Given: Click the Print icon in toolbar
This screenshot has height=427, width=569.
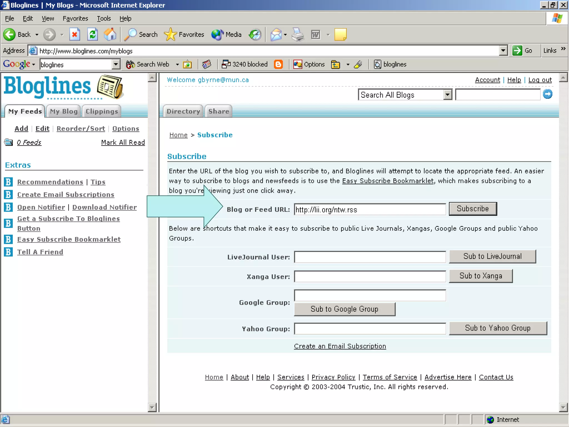Looking at the screenshot, I should 298,34.
